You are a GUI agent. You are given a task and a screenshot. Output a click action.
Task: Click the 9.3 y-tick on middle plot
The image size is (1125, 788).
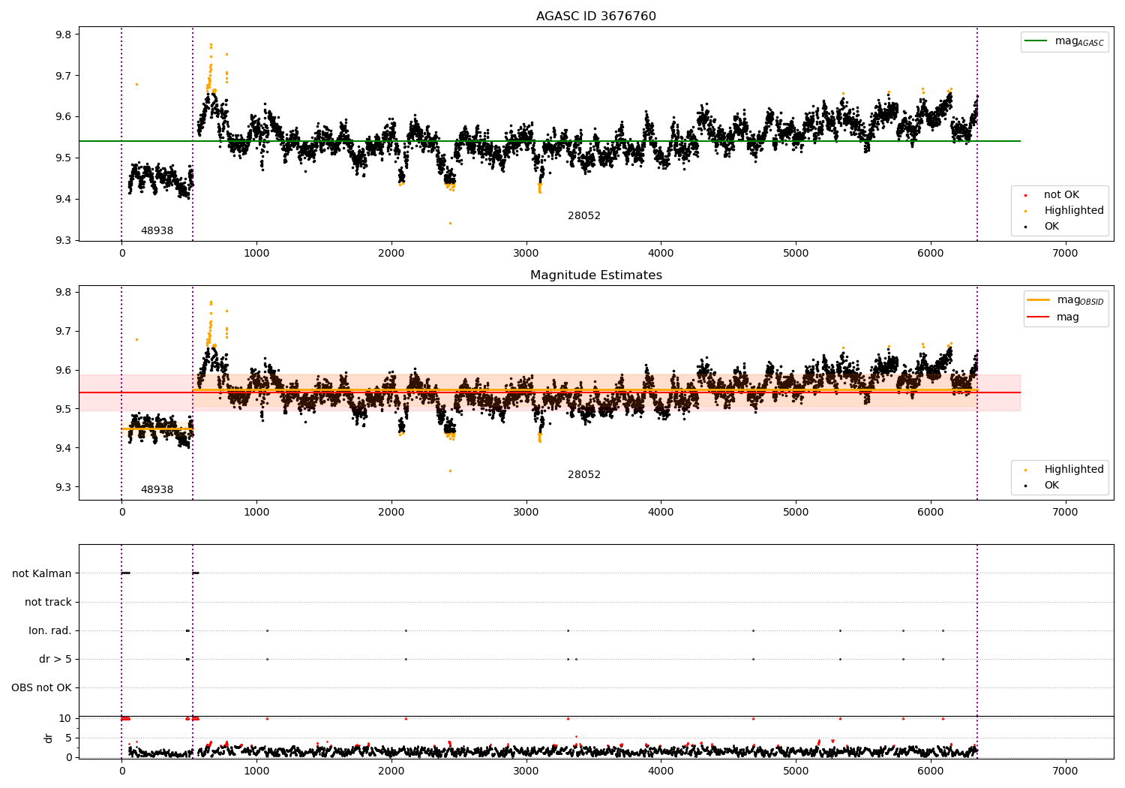coord(63,488)
